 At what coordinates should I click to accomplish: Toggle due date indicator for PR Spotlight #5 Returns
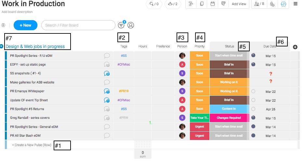click(253, 109)
